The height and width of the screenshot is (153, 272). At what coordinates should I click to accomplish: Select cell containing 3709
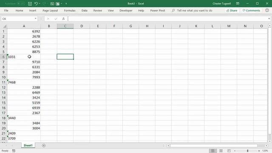point(24,139)
